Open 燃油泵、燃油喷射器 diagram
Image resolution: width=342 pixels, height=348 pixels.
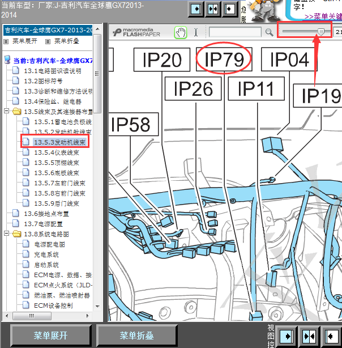(62, 296)
